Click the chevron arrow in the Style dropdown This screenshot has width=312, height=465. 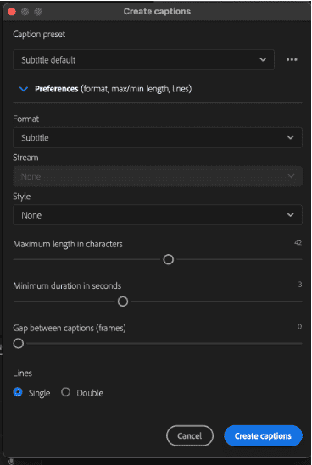click(290, 214)
